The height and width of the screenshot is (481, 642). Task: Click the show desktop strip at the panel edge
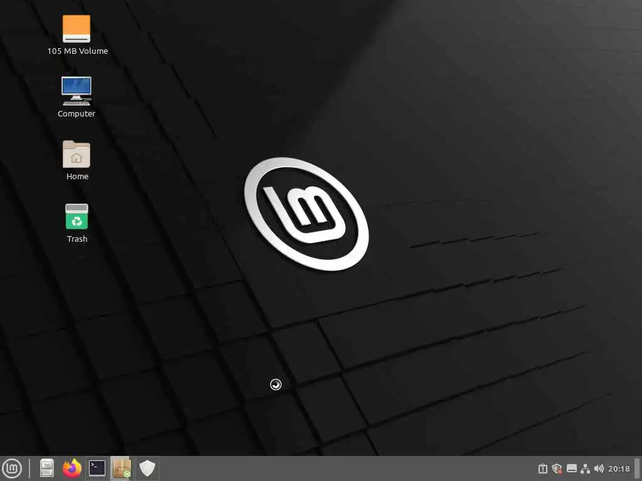637,468
